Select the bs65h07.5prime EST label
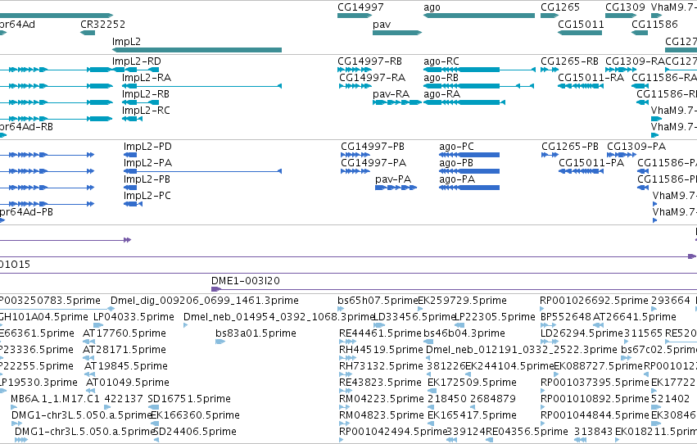 click(x=378, y=301)
